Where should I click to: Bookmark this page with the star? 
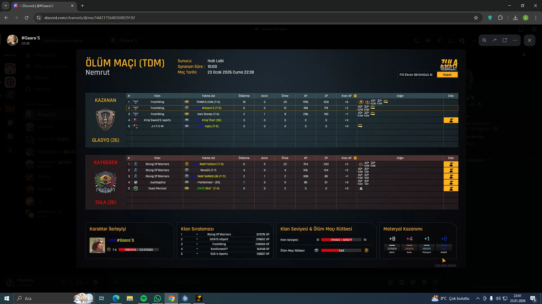[476, 18]
